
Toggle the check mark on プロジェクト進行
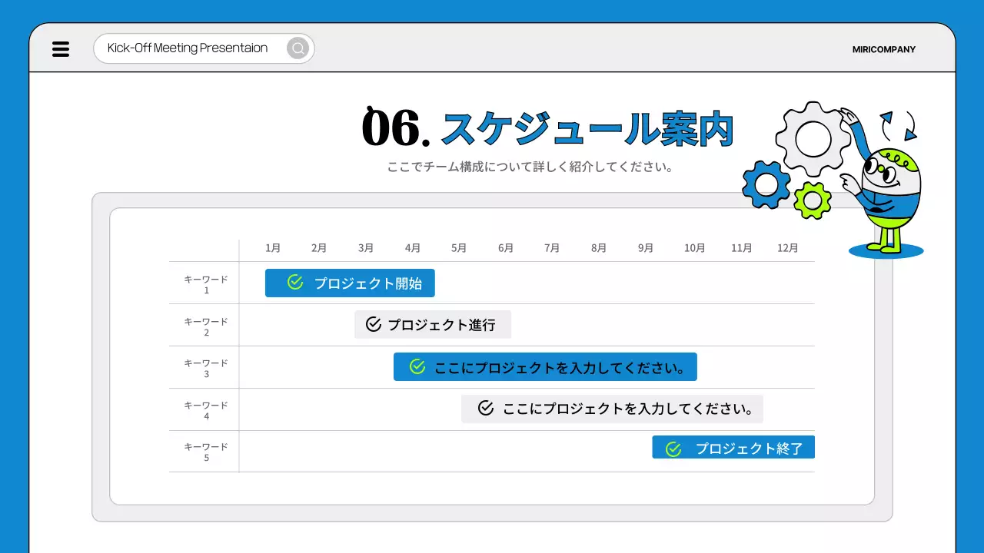(372, 324)
